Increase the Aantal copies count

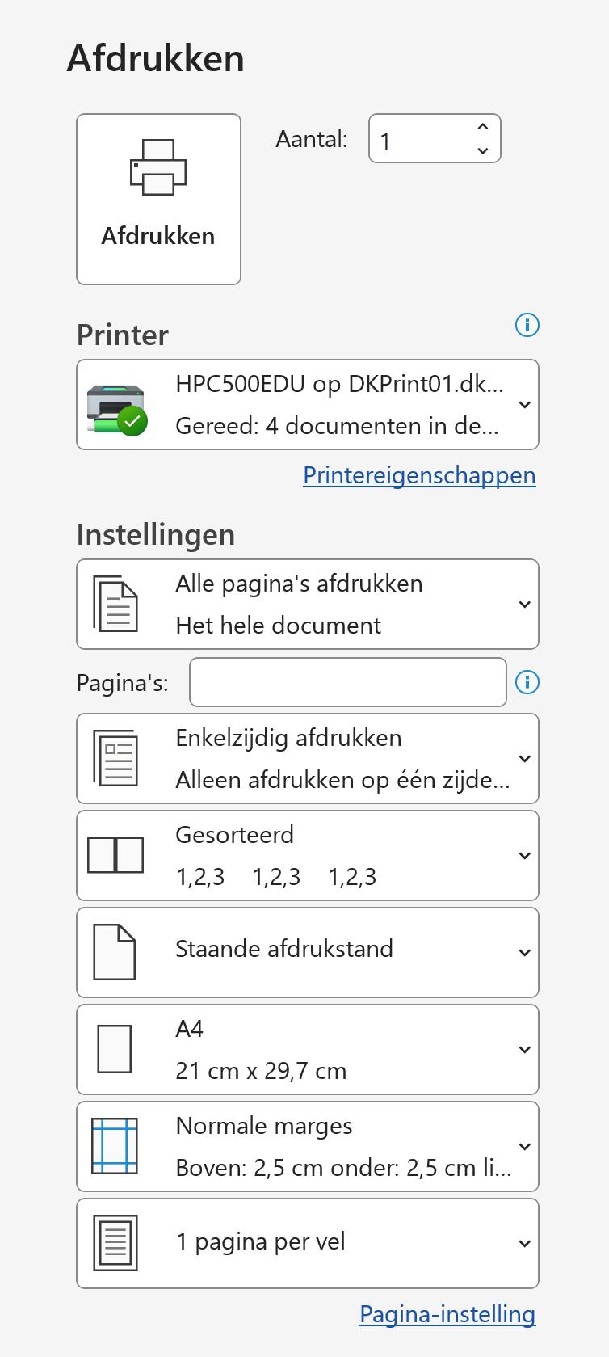coord(483,127)
